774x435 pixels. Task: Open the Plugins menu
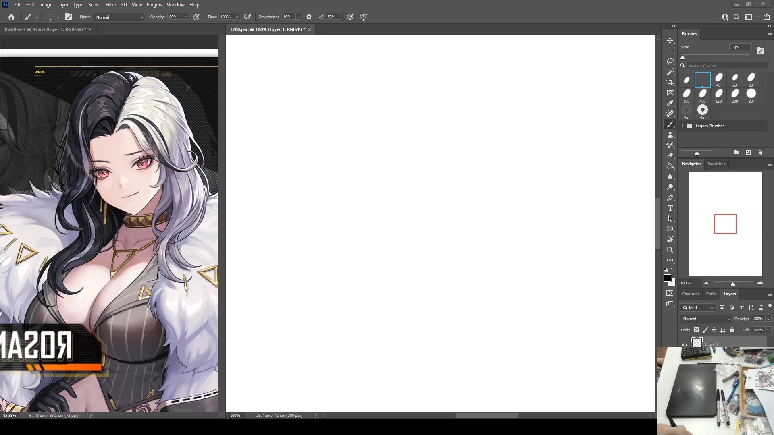point(154,5)
